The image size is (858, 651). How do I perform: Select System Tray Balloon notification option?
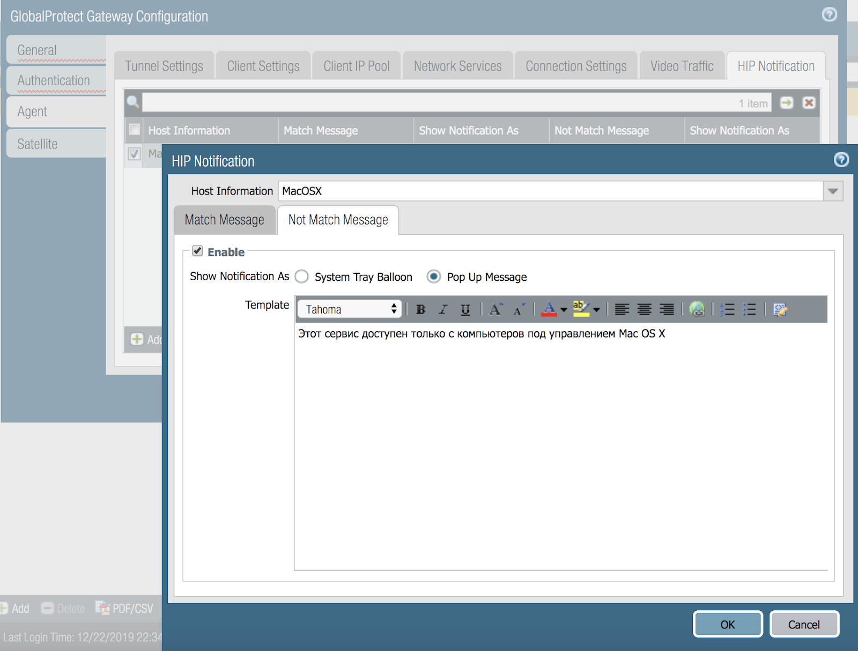click(302, 276)
